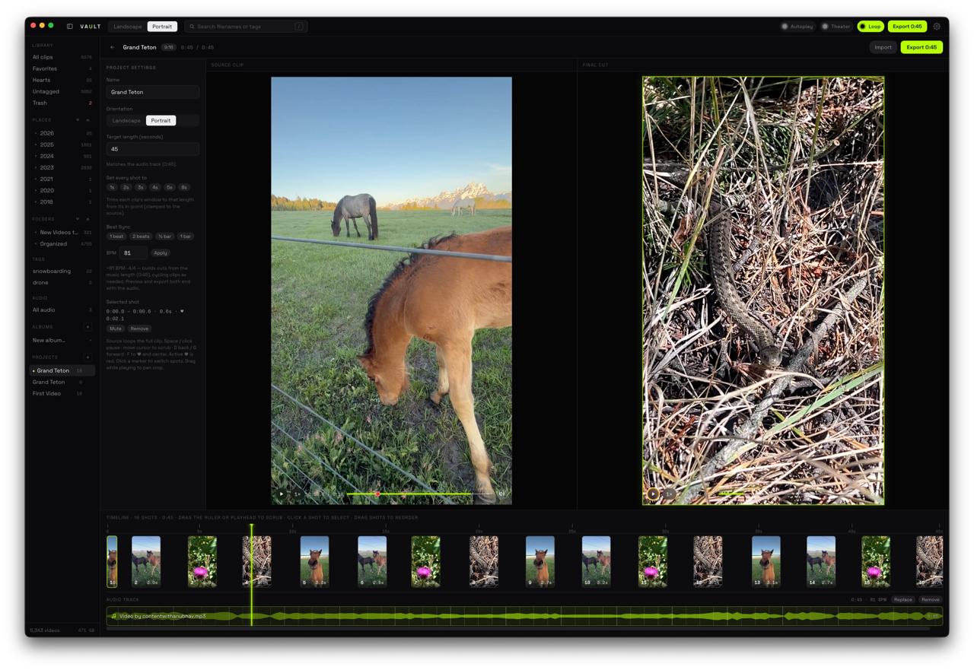Click Export 0:45 in project header

[921, 47]
